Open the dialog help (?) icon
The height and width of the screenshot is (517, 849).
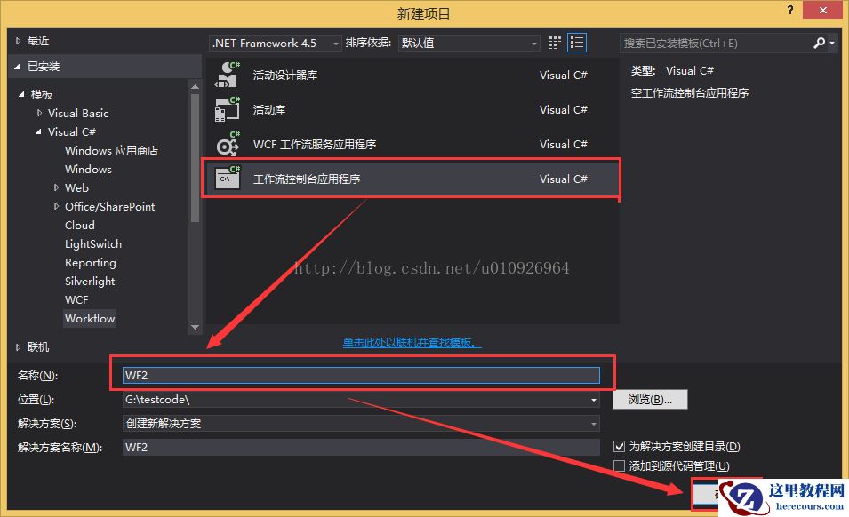pos(790,11)
